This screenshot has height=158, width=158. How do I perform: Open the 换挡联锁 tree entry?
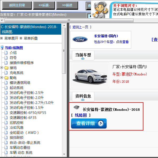(x=17, y=138)
